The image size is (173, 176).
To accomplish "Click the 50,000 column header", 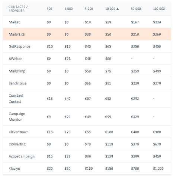I will [x=136, y=9].
